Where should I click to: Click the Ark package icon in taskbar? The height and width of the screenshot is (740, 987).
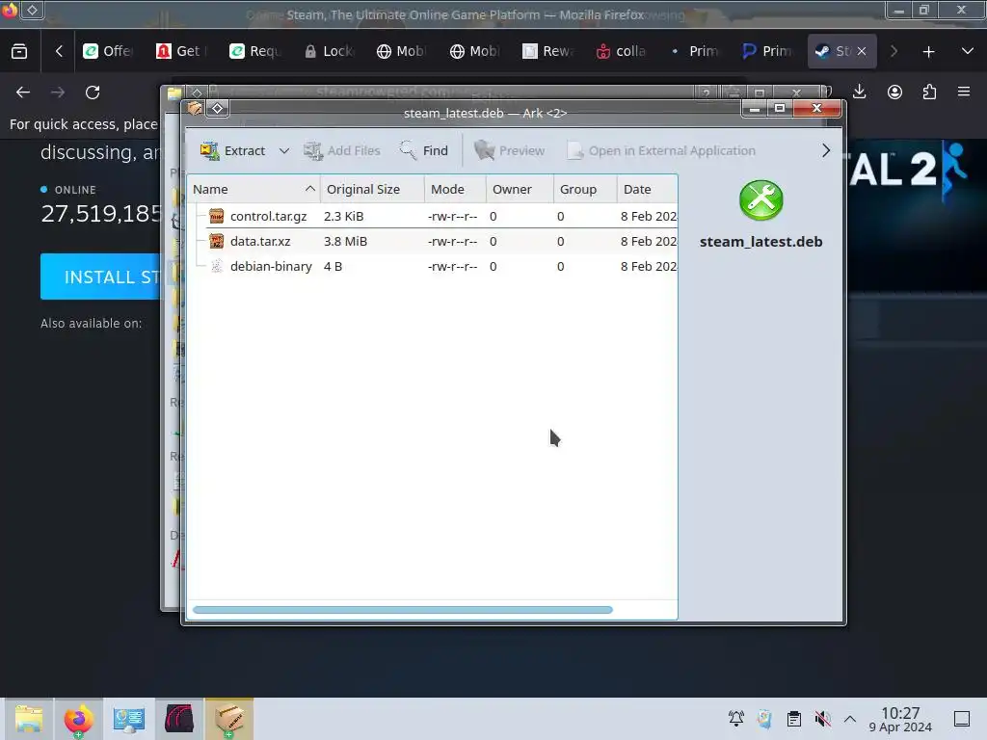point(229,719)
